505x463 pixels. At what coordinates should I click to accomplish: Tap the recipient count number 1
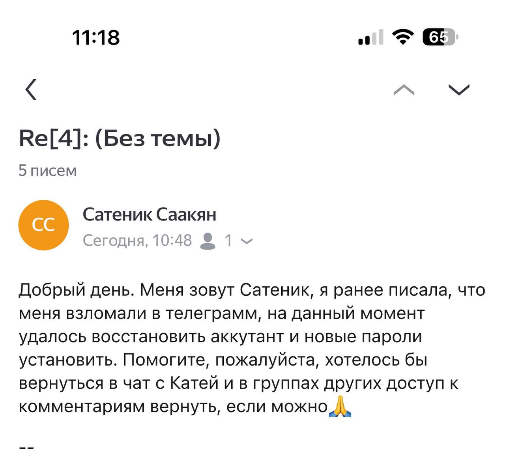[x=228, y=241]
